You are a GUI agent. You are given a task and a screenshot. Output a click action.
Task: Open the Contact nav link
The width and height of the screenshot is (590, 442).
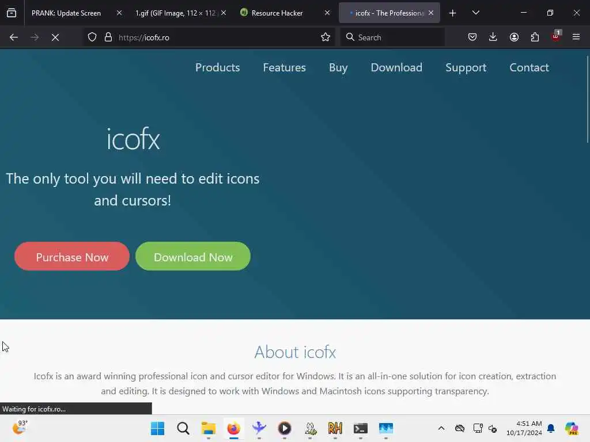tap(529, 68)
